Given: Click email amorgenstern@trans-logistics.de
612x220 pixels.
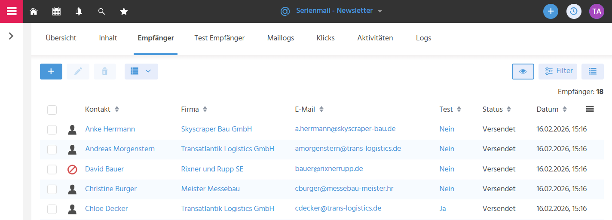Looking at the screenshot, I should (348, 148).
